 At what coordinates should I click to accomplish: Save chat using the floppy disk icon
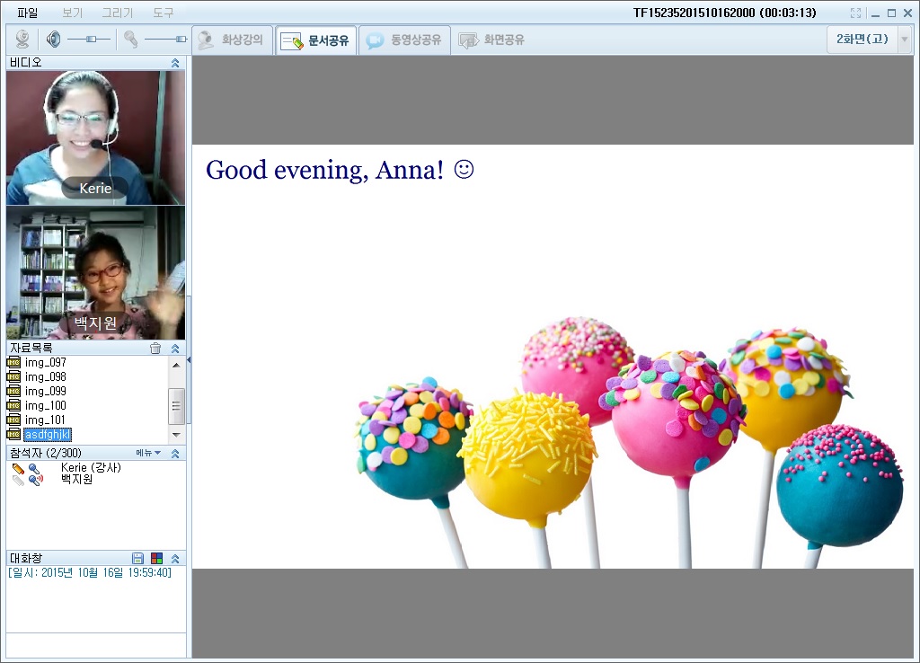tap(137, 558)
